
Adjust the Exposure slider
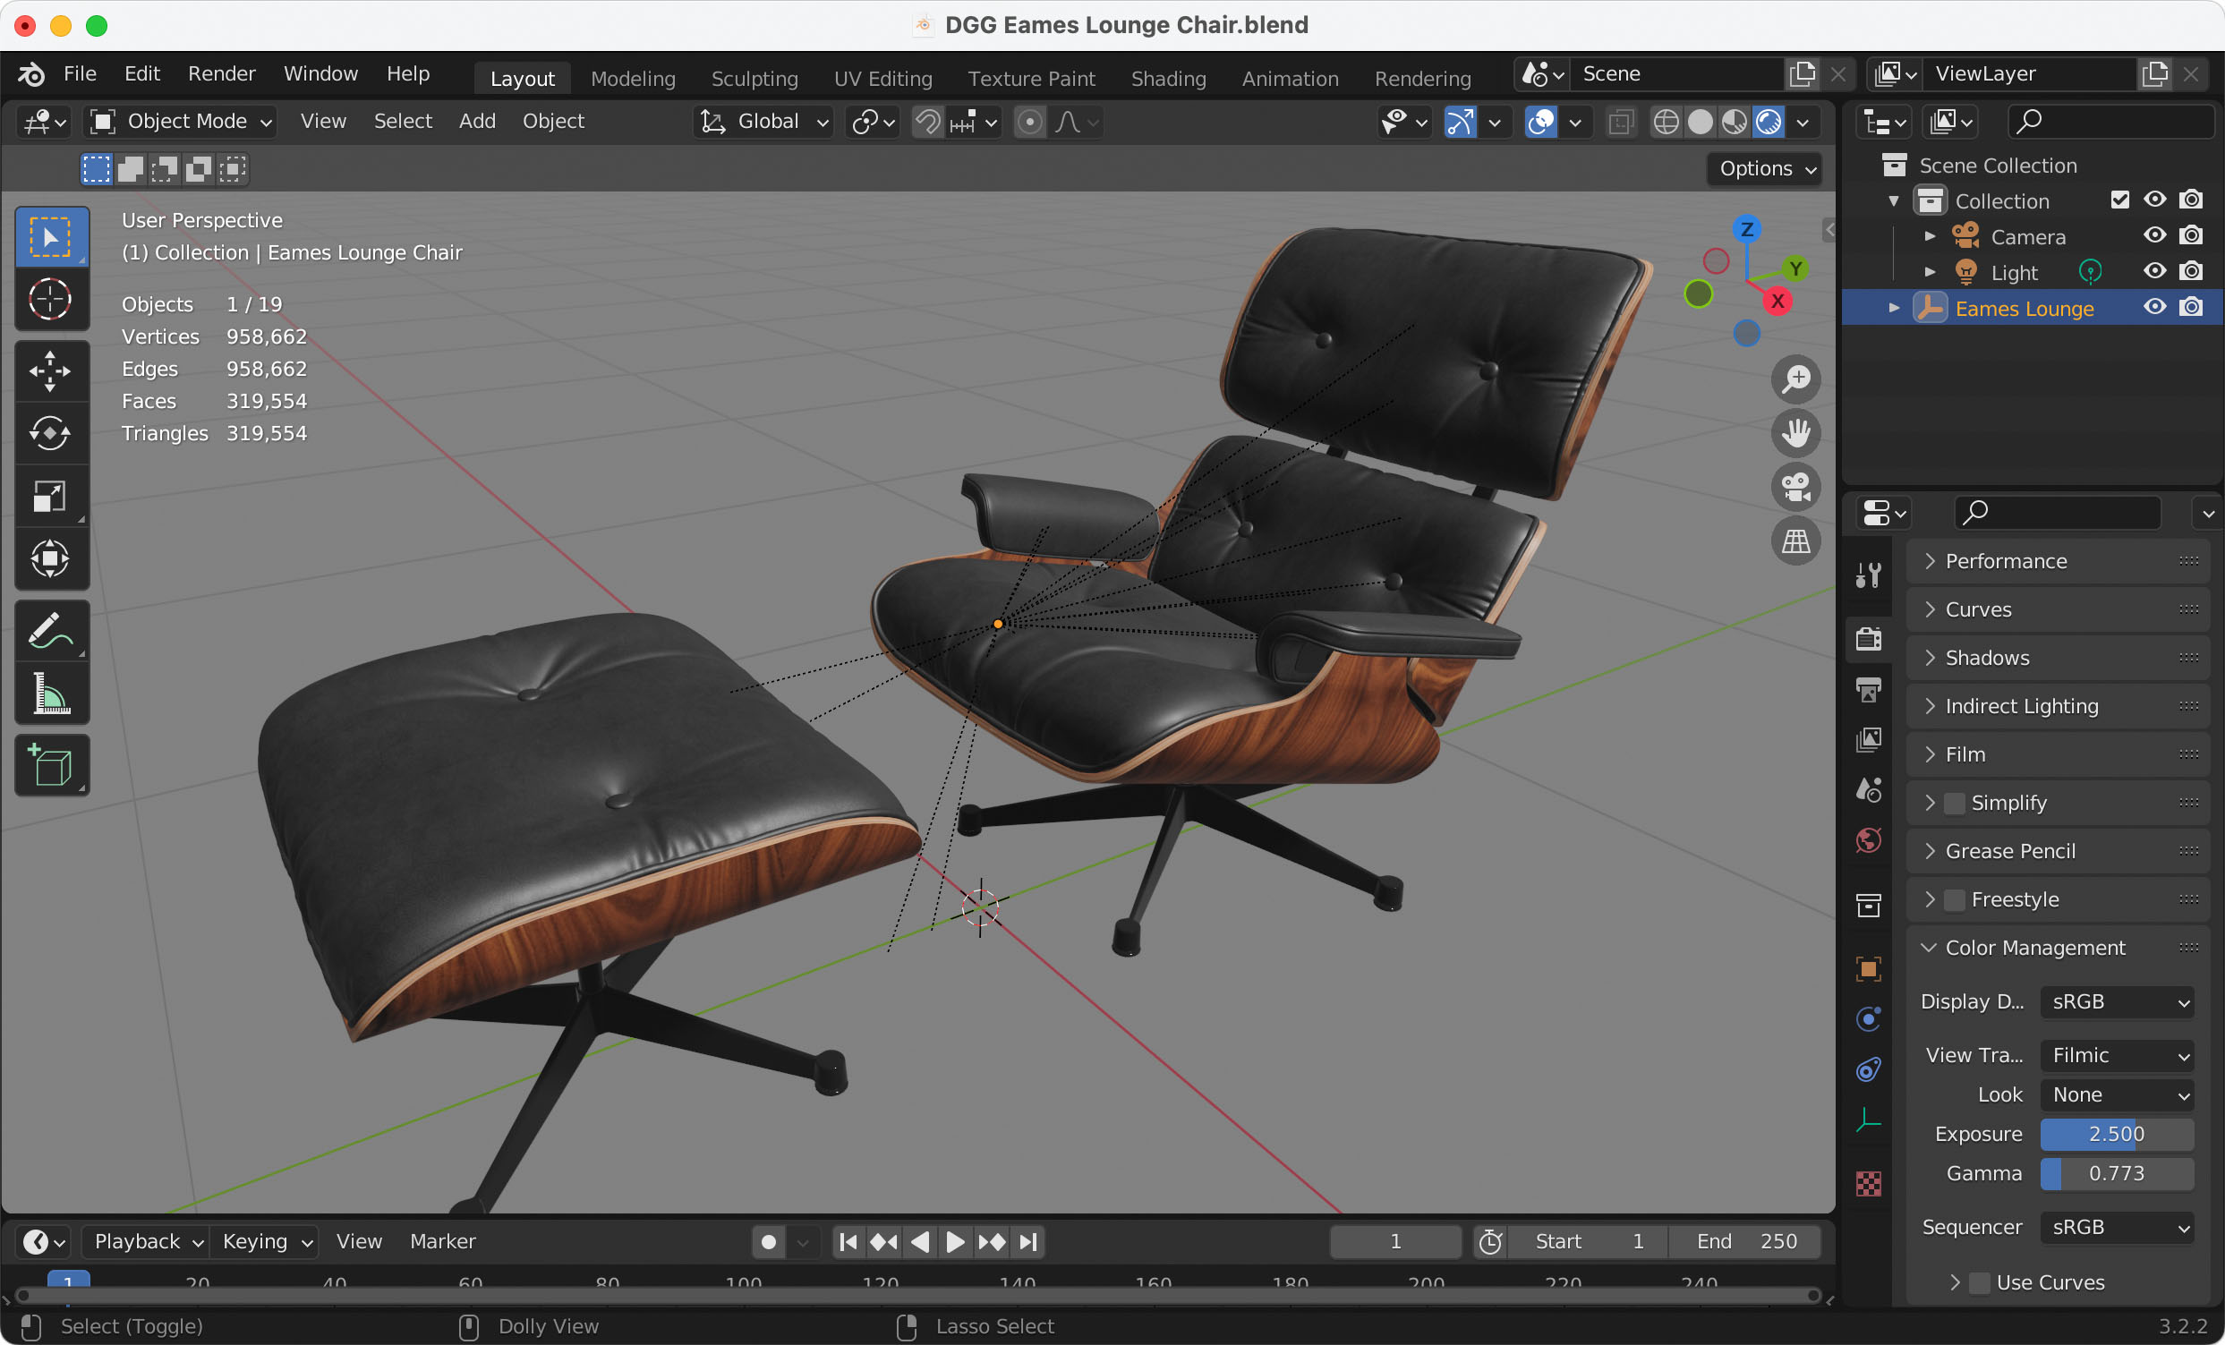2117,1134
